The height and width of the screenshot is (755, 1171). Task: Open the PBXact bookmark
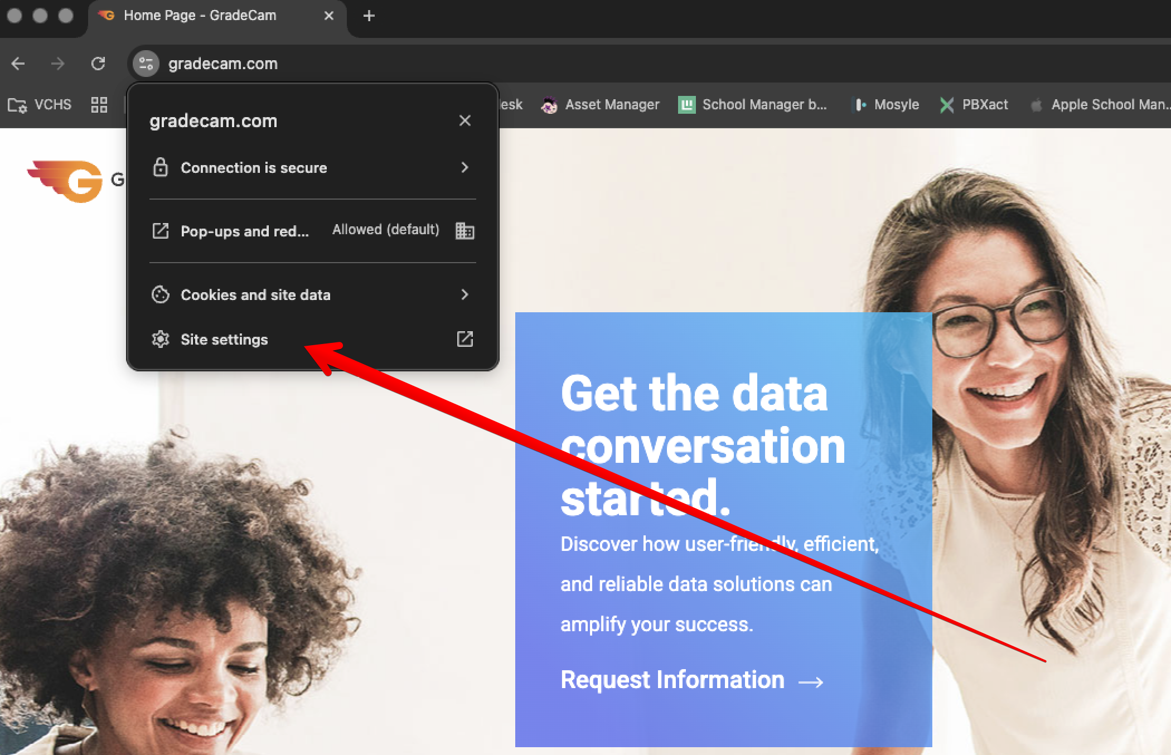click(974, 105)
